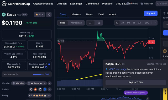Open the Kaspa Website link
Viewport: 168px width, 100px height.
(x=18, y=83)
